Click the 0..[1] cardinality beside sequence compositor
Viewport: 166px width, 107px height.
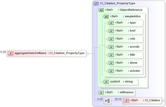[100, 99]
